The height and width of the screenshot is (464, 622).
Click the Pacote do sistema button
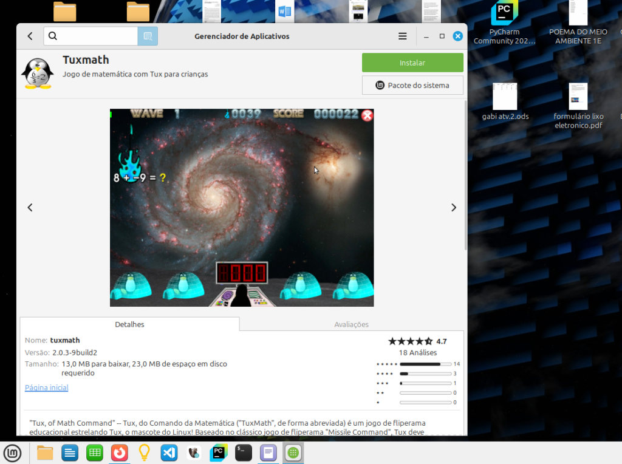(412, 85)
